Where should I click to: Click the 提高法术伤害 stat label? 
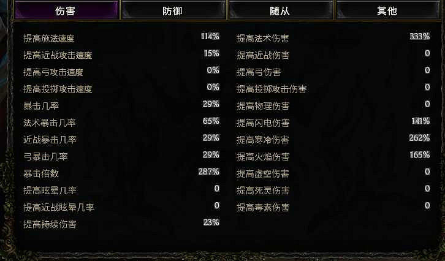tap(262, 38)
